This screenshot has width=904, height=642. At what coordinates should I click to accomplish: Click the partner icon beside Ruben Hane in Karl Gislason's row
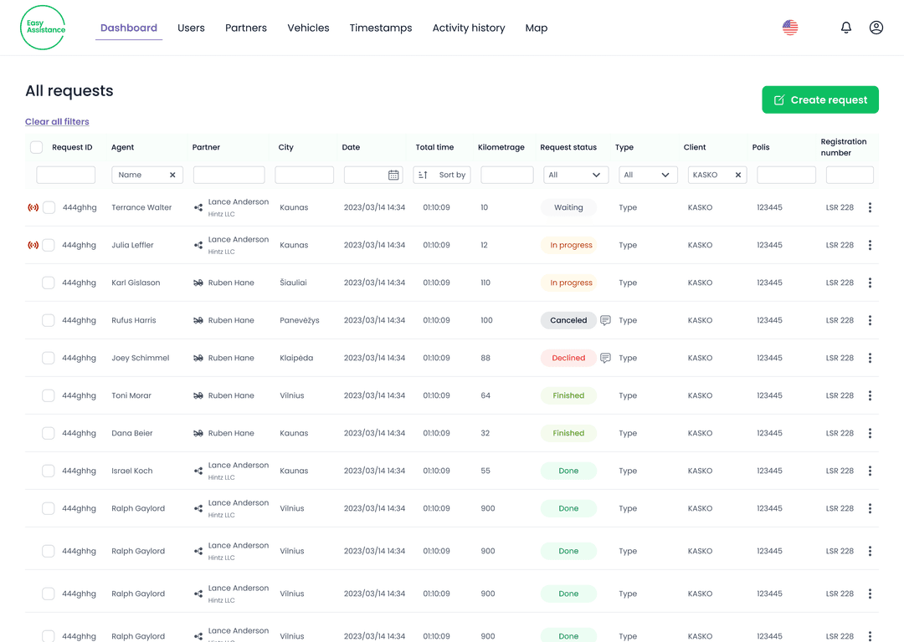click(196, 283)
